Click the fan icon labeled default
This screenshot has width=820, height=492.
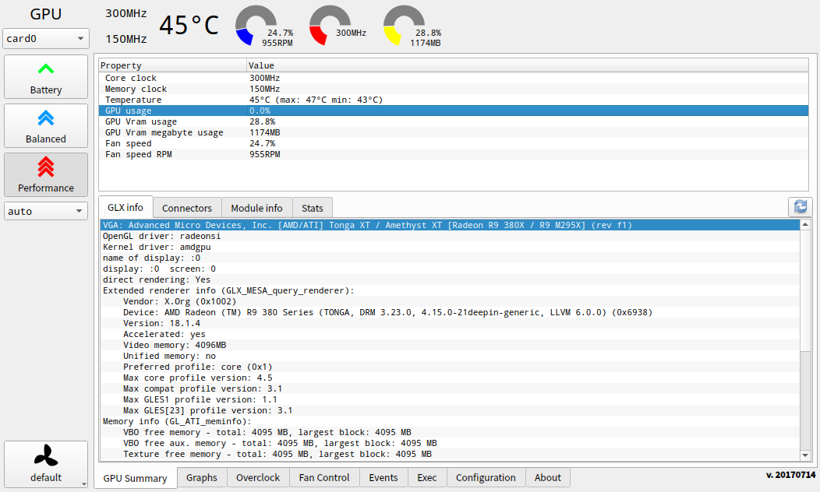(x=46, y=455)
